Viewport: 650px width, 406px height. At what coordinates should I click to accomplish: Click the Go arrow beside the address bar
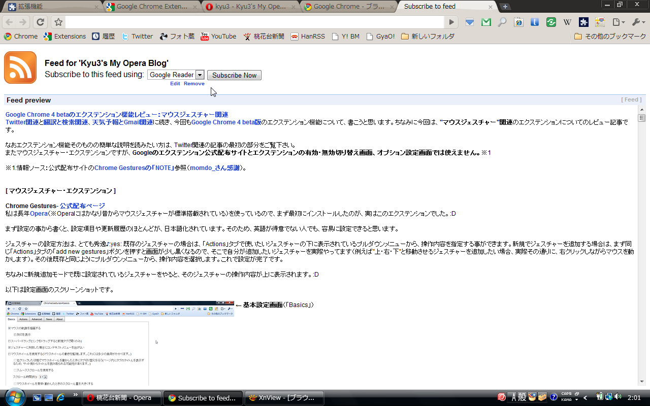point(451,22)
